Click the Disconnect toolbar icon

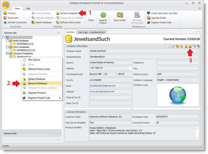5,18
